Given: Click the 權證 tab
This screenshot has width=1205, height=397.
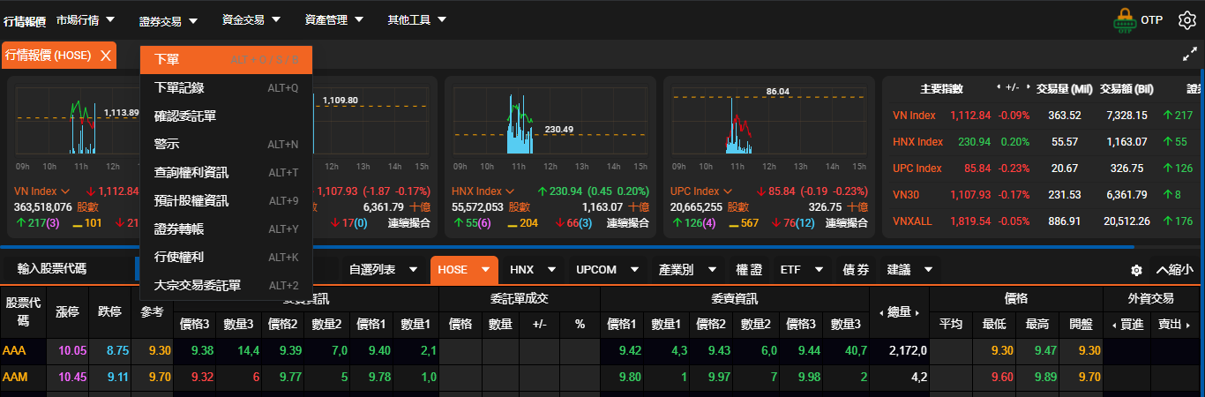Looking at the screenshot, I should (x=748, y=270).
